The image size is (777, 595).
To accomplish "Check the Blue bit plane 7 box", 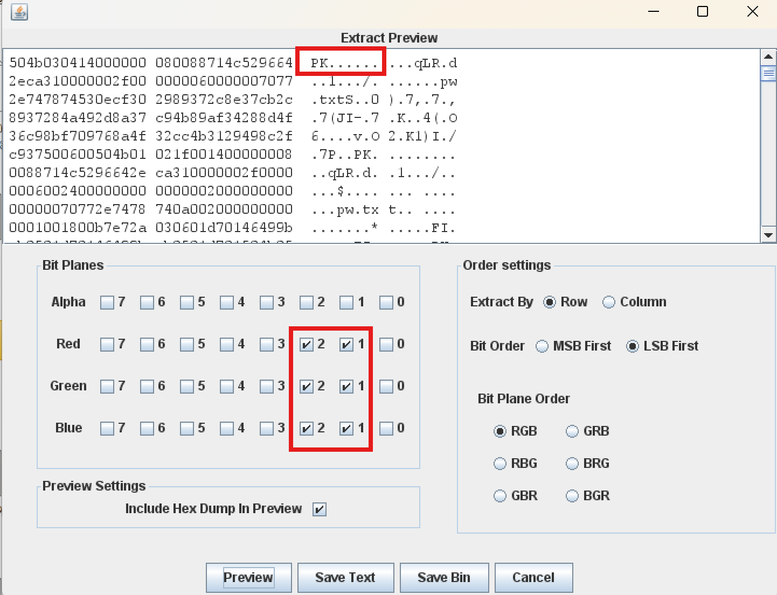I will (x=107, y=429).
